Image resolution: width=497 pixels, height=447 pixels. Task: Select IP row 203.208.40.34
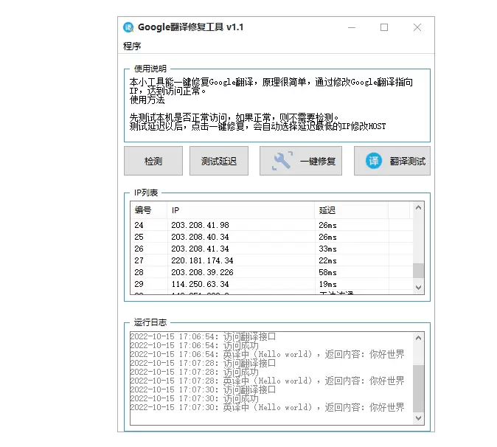pos(271,237)
